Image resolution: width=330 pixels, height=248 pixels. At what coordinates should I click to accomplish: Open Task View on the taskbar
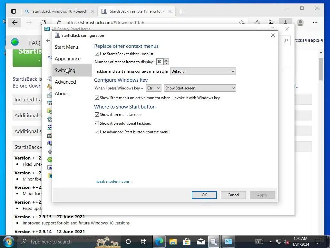143,242
